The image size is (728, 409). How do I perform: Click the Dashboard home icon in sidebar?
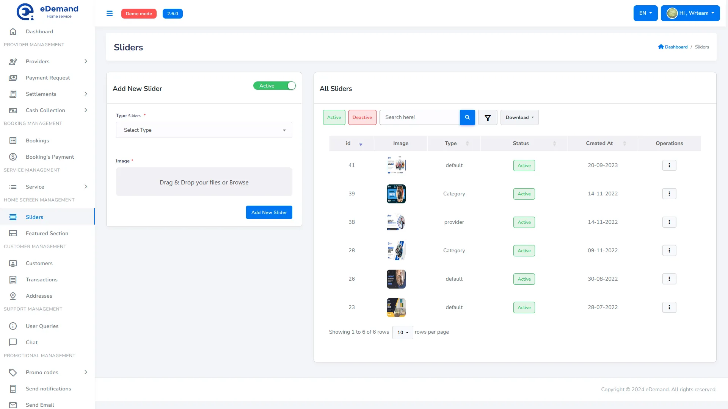(x=13, y=31)
